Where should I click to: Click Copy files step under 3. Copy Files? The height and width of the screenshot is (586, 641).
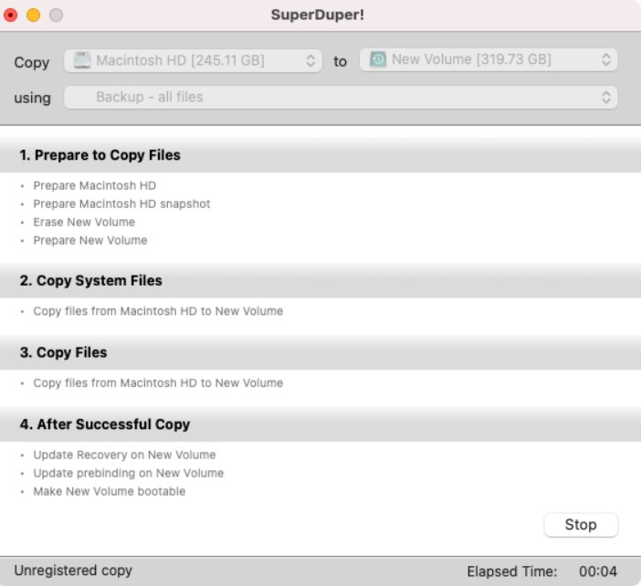tap(158, 383)
